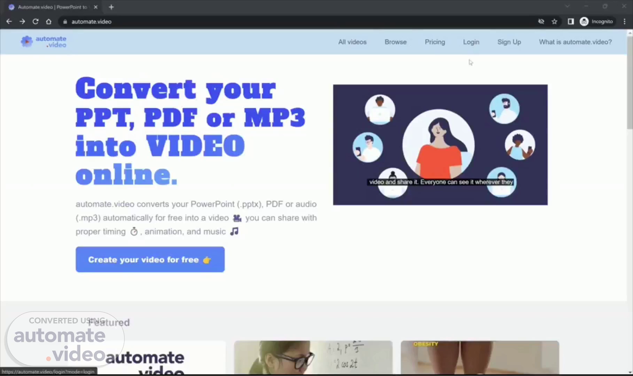Reload the automate.video page
Image resolution: width=633 pixels, height=376 pixels.
36,22
